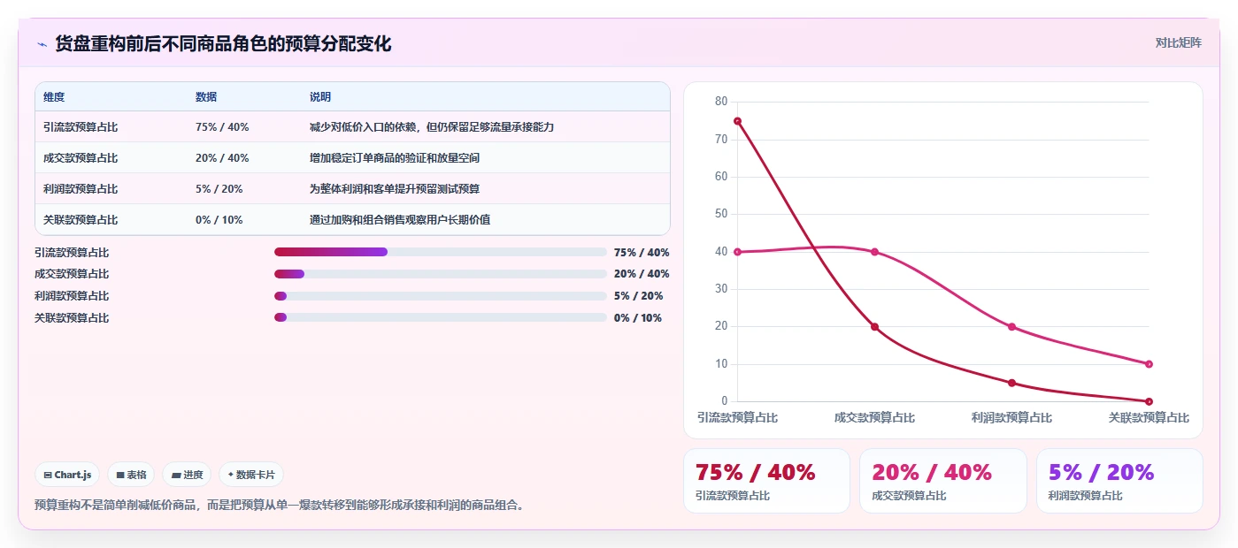Select the 数据卡片 tag chip
The height and width of the screenshot is (548, 1238).
click(251, 475)
